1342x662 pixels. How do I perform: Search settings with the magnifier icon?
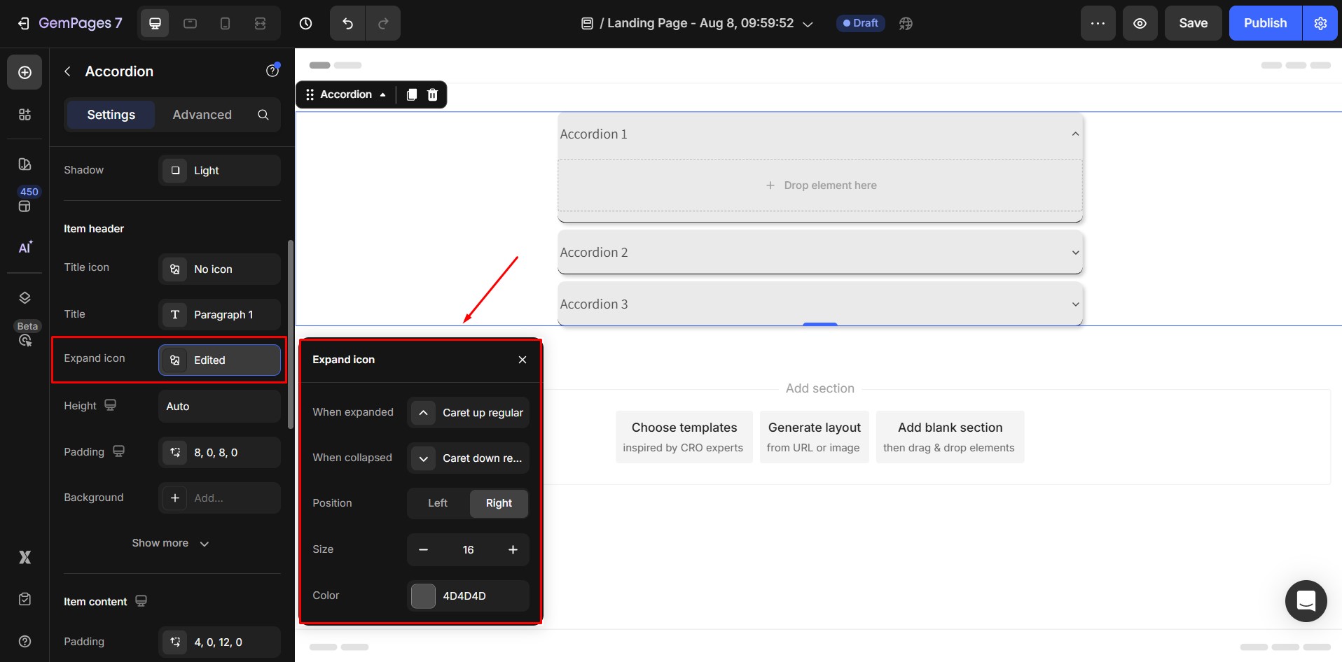pyautogui.click(x=263, y=115)
